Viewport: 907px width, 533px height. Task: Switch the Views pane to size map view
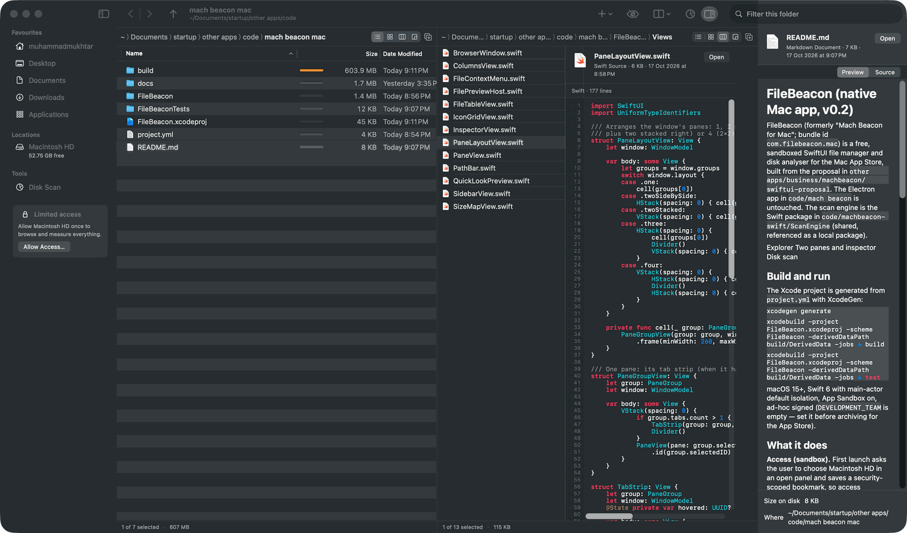pyautogui.click(x=736, y=37)
